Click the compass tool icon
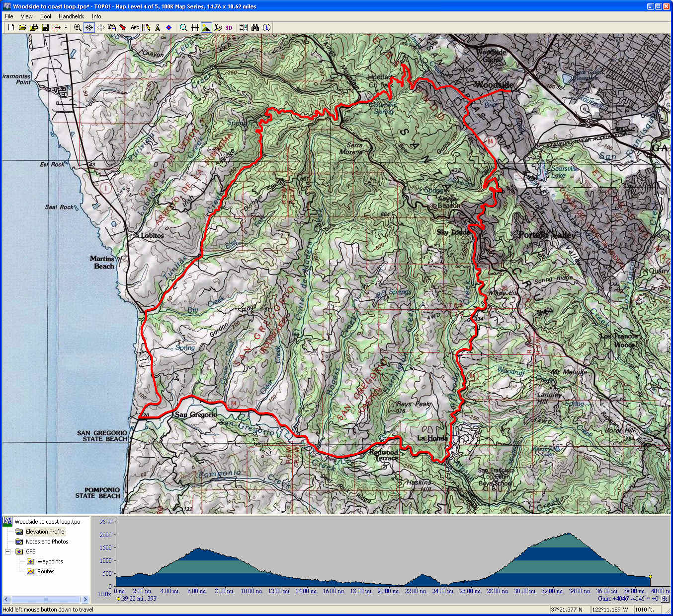Viewport: 673px width, 616px height. (158, 28)
